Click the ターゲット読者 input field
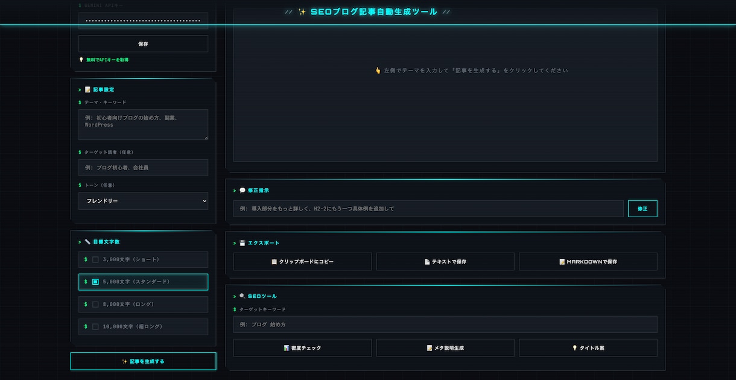The image size is (736, 380). pyautogui.click(x=143, y=168)
